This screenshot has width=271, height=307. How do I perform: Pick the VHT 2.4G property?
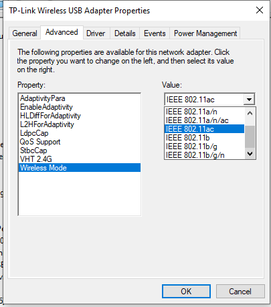pos(80,159)
